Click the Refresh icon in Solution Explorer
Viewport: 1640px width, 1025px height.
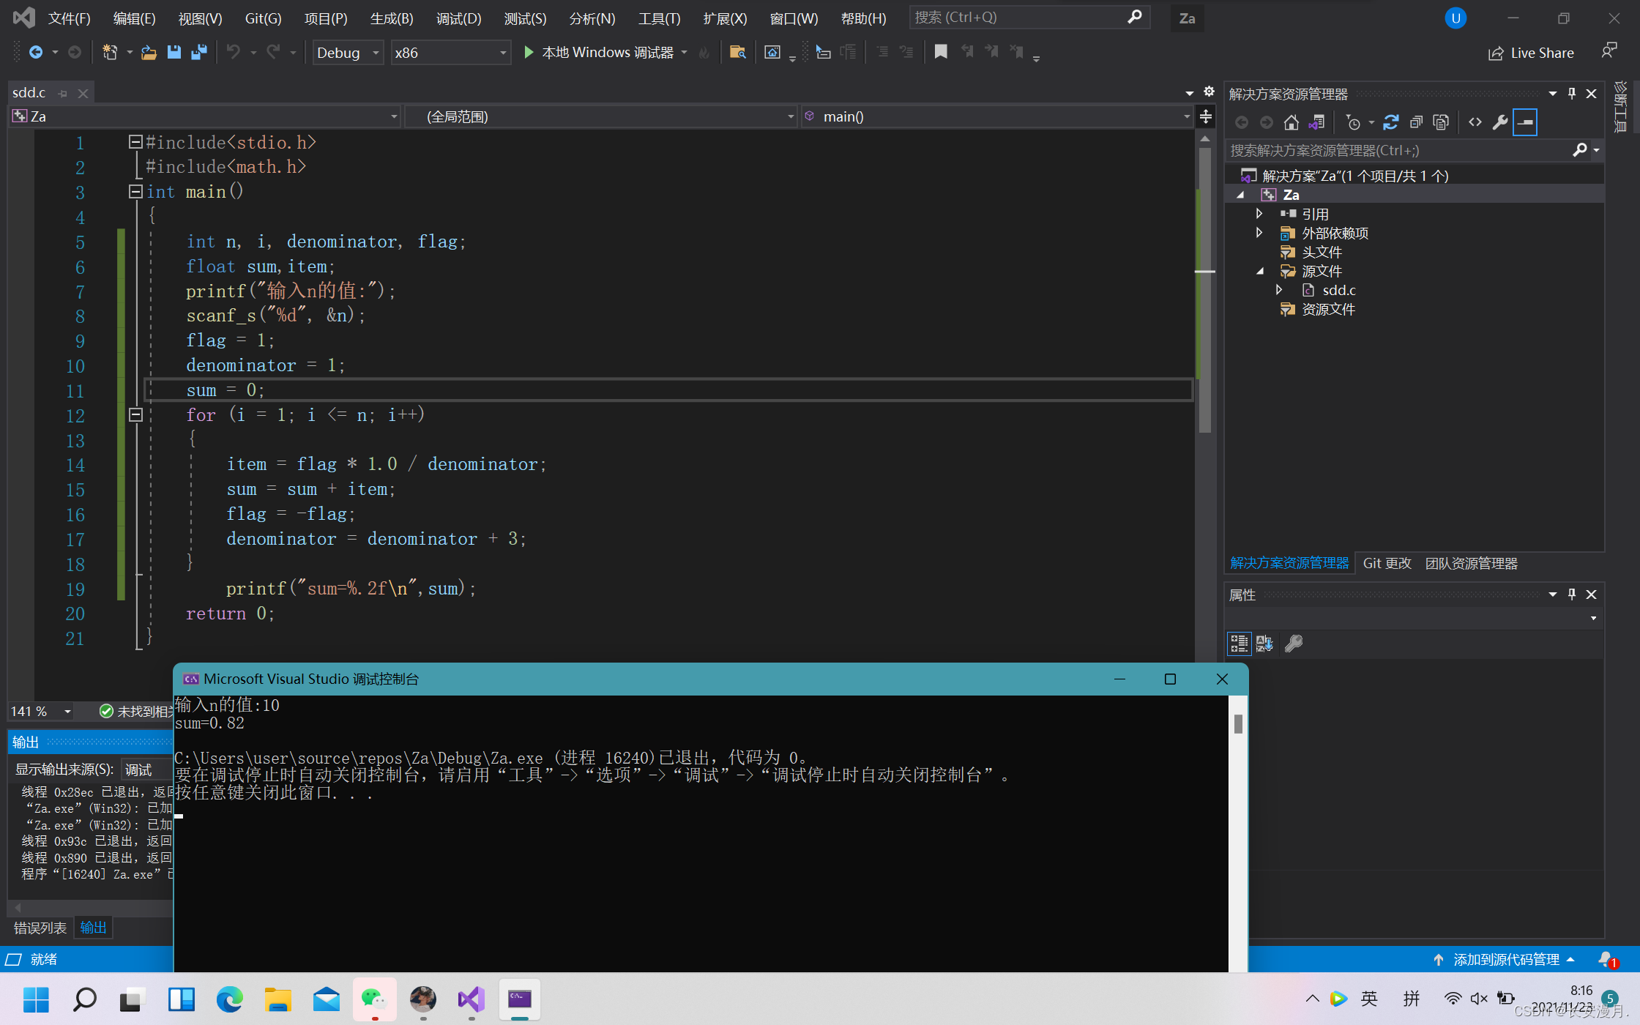point(1390,122)
